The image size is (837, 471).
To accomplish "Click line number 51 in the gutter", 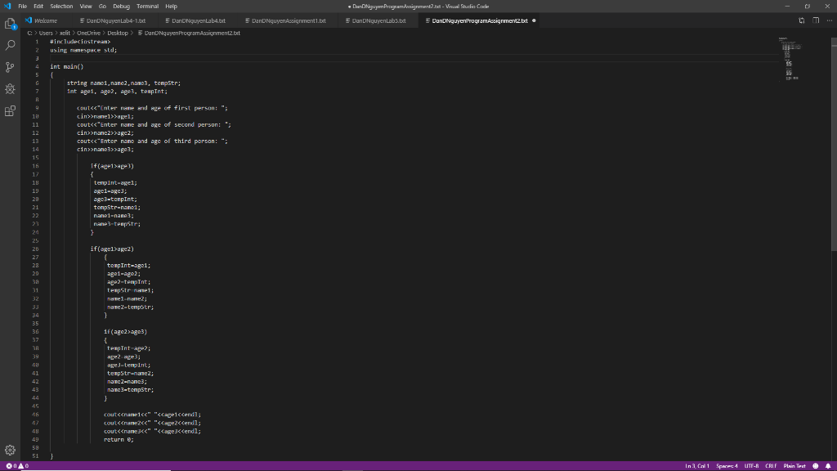I will tap(35, 456).
